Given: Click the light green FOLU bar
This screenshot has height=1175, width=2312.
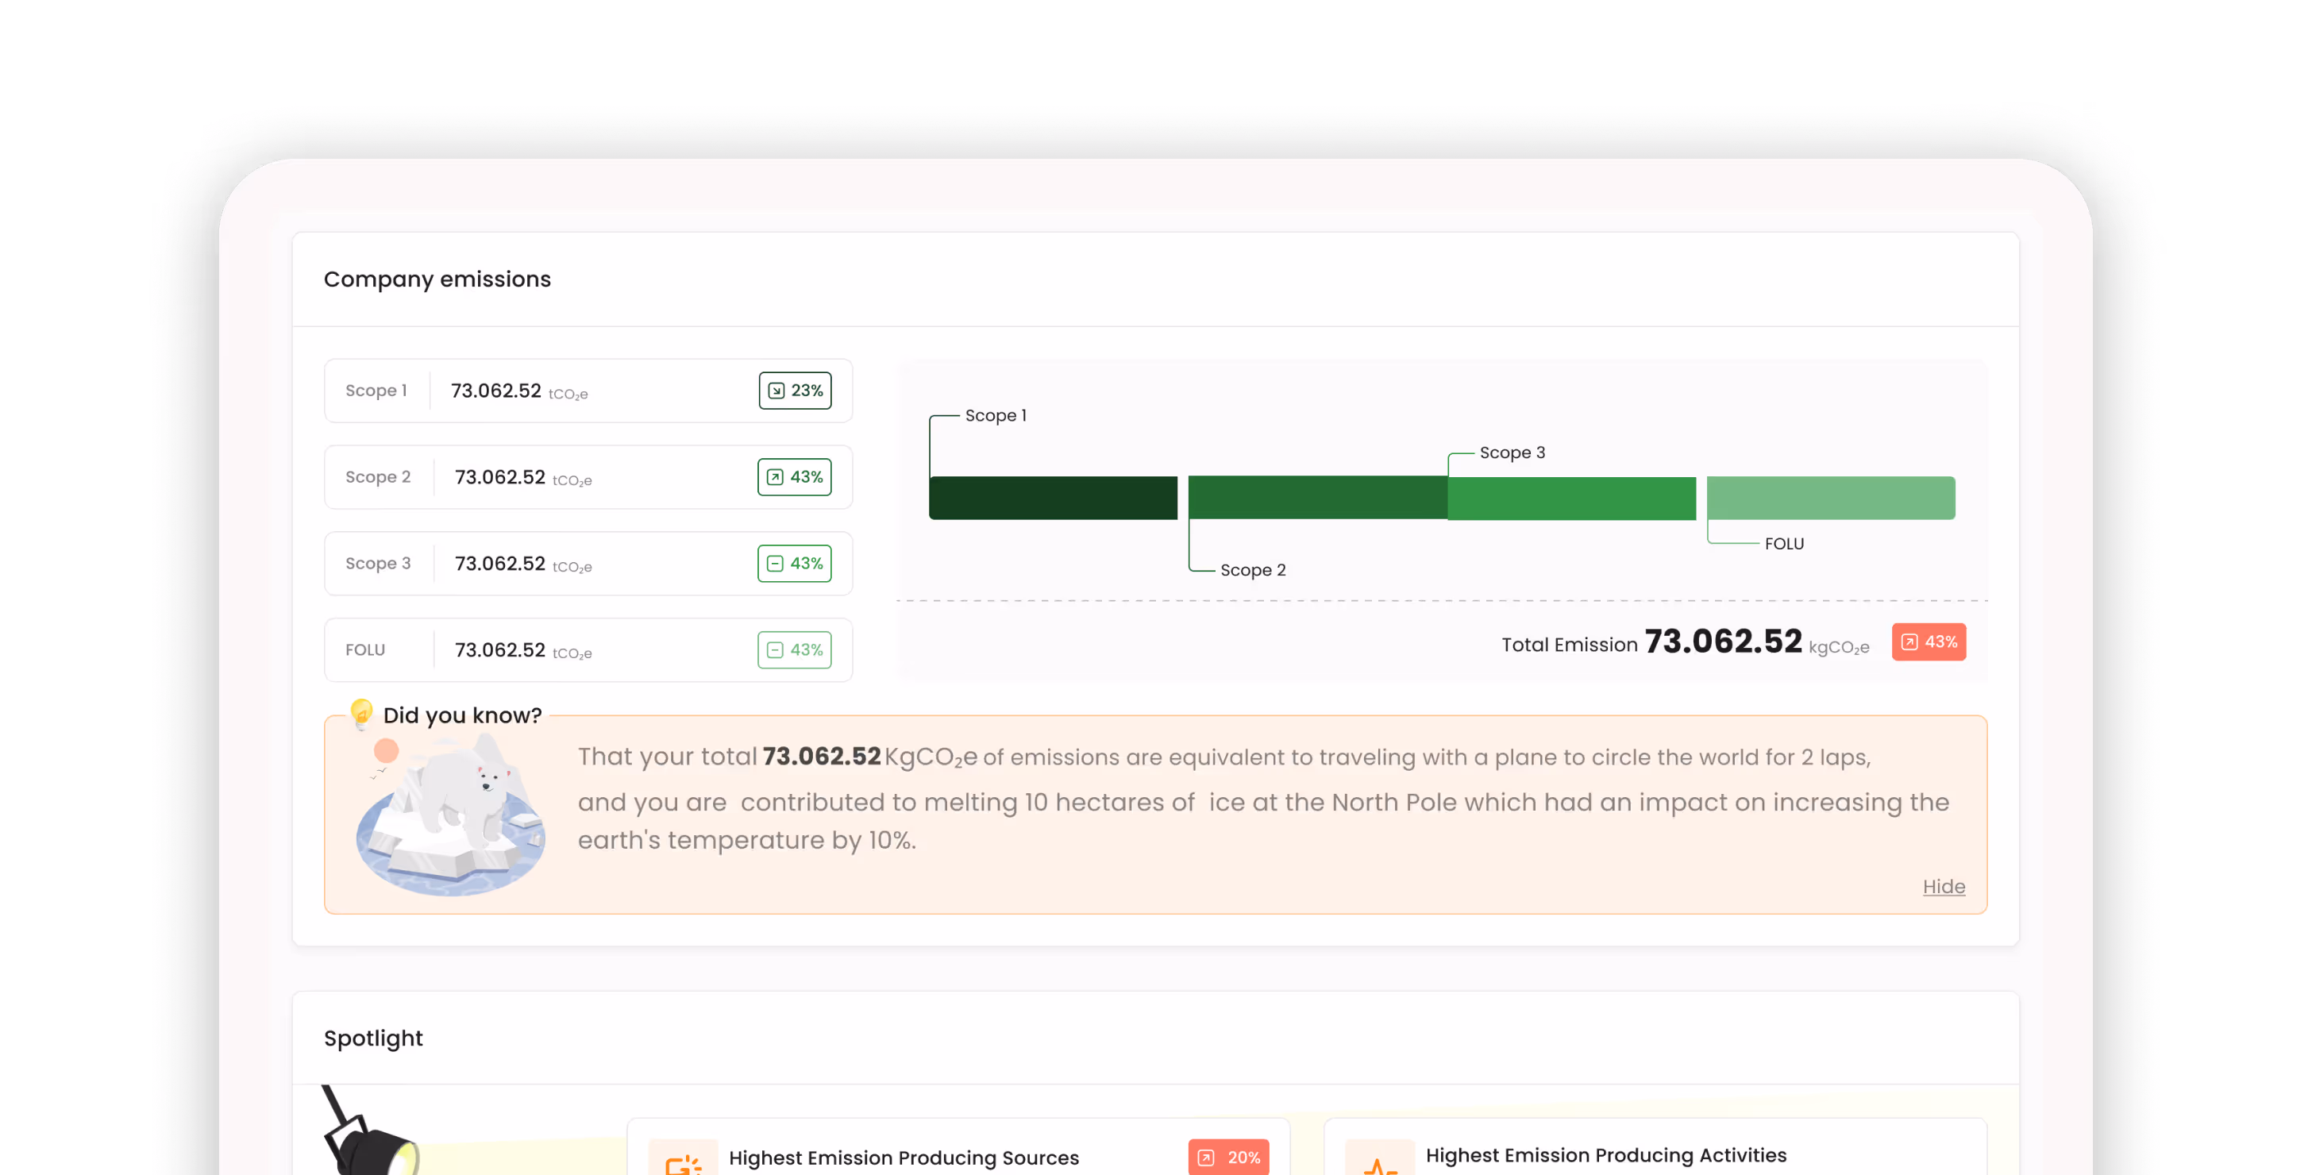Looking at the screenshot, I should coord(1830,499).
